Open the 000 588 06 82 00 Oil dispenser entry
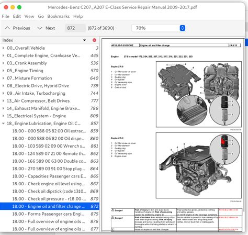This screenshot has height=235, width=248. [50, 138]
